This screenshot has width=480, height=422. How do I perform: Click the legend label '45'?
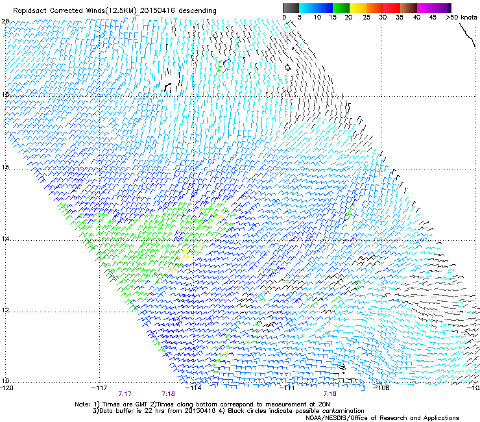coord(433,18)
